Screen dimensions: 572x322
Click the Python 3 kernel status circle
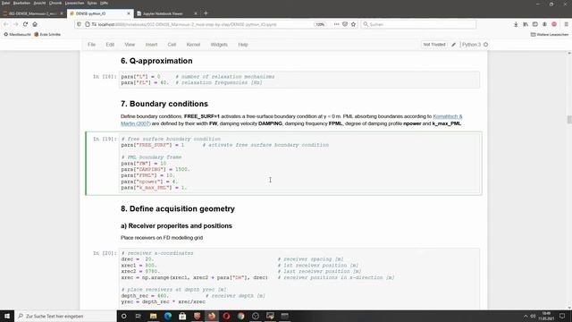click(x=486, y=45)
